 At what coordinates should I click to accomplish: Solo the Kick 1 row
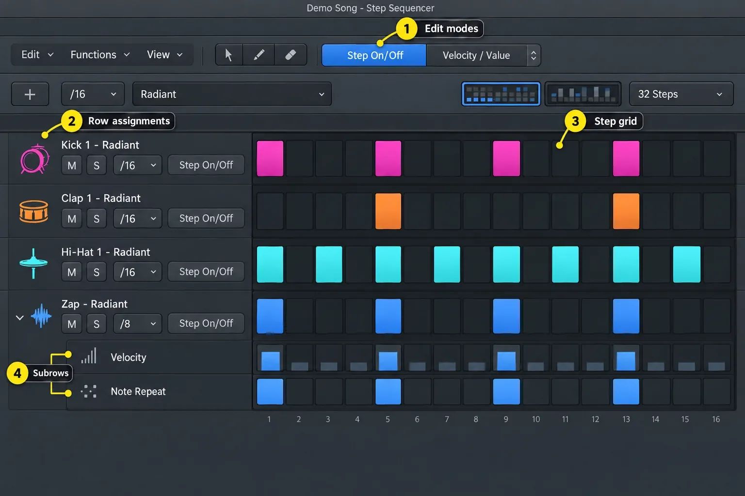[97, 166]
